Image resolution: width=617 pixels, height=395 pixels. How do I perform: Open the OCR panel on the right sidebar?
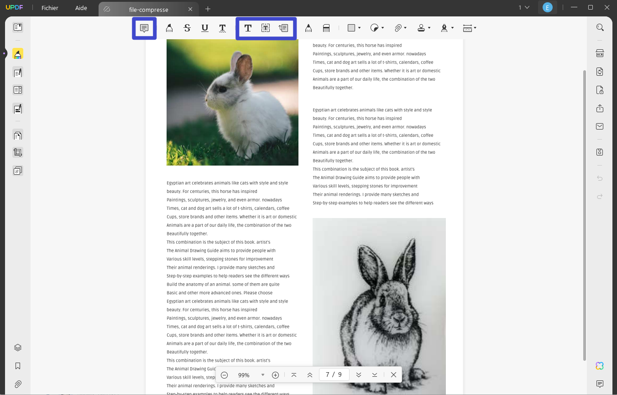[599, 53]
